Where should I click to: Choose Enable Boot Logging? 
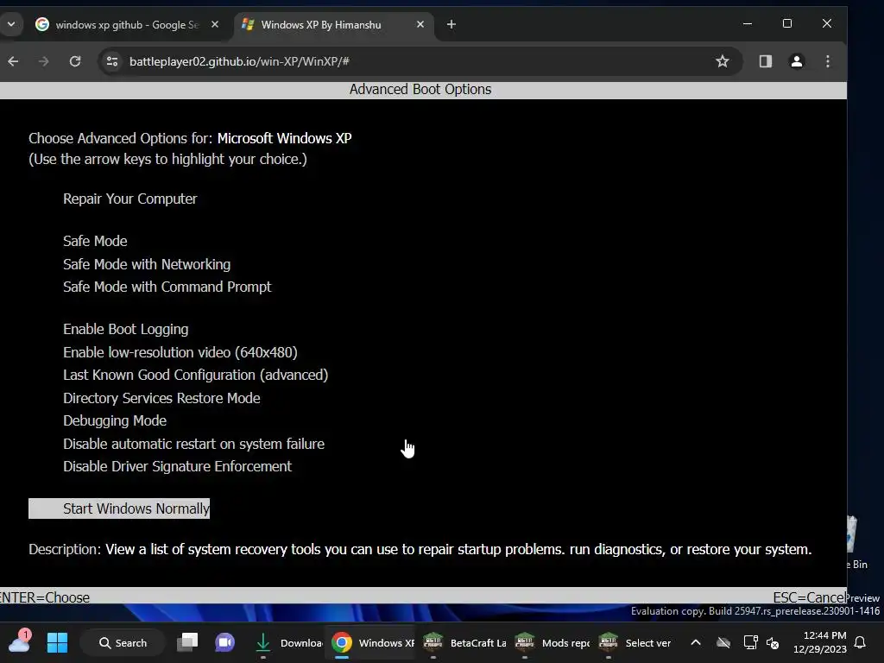pyautogui.click(x=126, y=329)
